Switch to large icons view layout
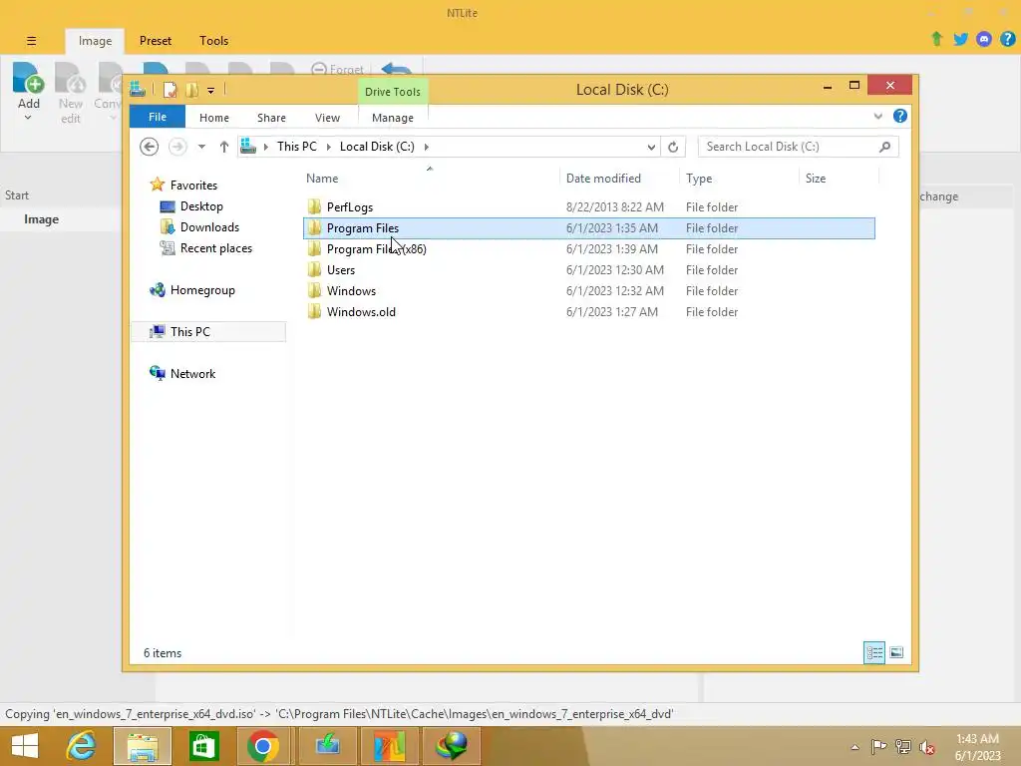 point(896,652)
